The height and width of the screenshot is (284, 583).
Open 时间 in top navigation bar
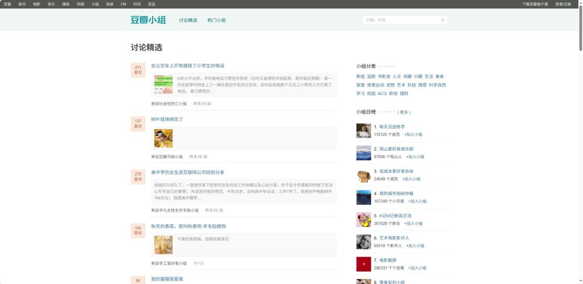click(137, 4)
